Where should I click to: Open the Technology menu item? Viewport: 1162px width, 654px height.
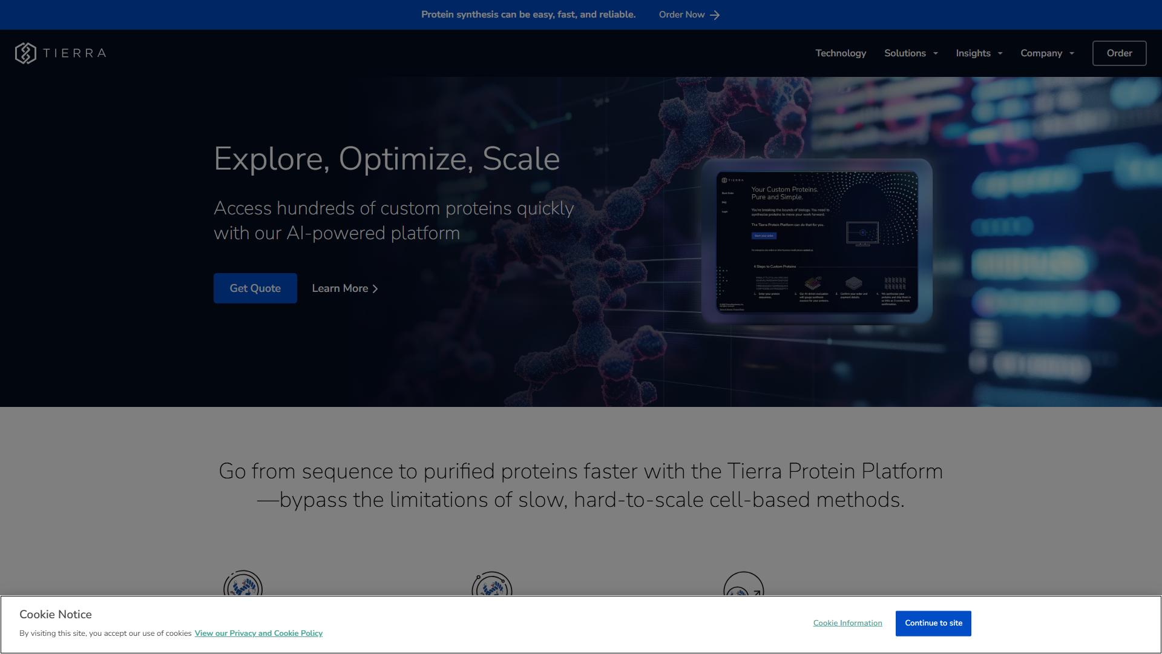pyautogui.click(x=841, y=53)
